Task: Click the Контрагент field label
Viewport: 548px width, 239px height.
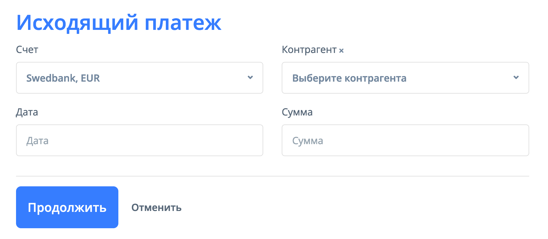Action: (310, 50)
